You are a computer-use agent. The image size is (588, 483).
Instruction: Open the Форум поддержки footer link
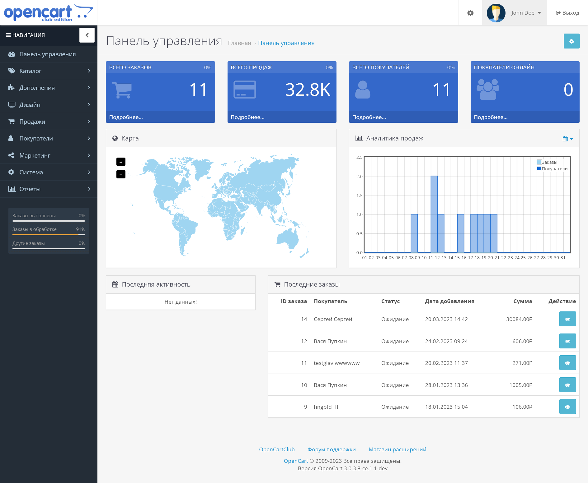point(332,449)
